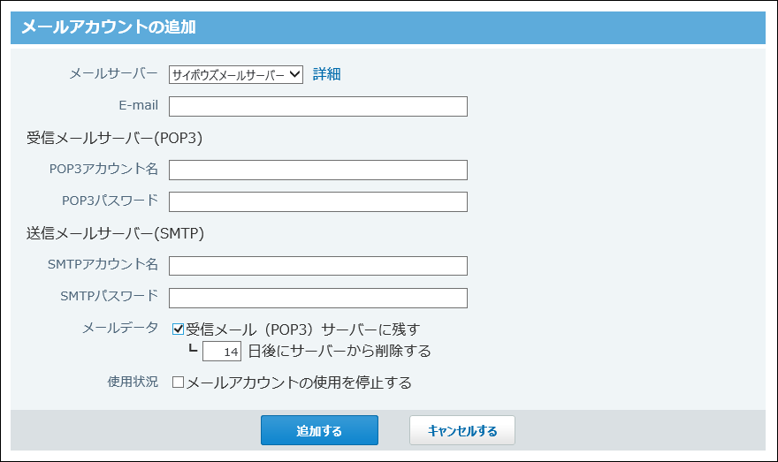This screenshot has height=462, width=778.
Task: Select the SMTPアカウント名 input field
Action: pos(318,266)
